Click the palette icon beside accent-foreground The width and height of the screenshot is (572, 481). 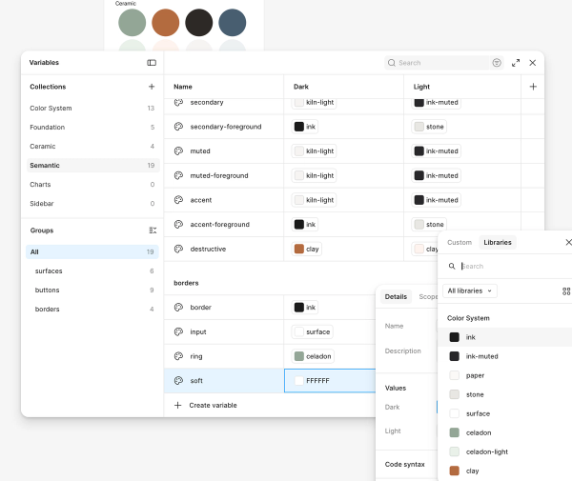coord(178,225)
